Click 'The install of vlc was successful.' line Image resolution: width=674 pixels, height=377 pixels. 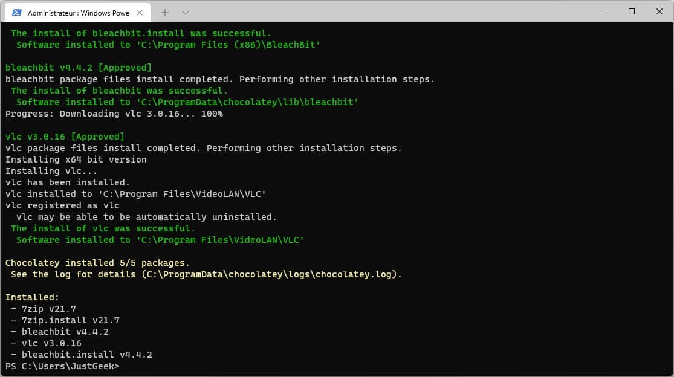(103, 228)
